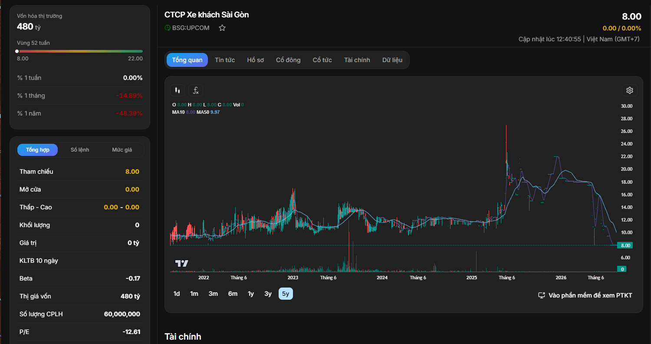Open the candlestick chart type selector

tap(177, 90)
